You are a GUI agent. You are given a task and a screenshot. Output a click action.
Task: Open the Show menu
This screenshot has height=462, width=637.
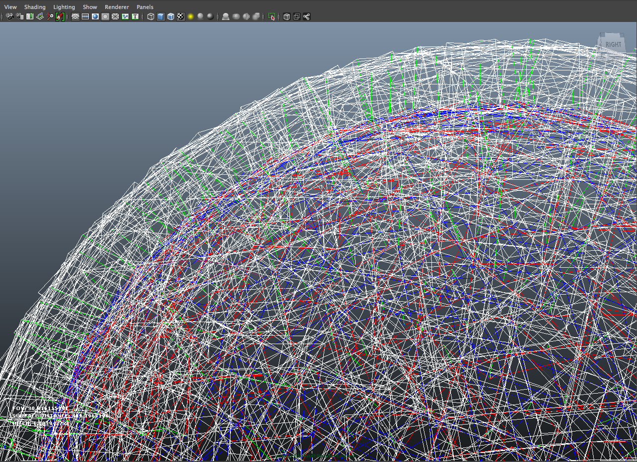(90, 7)
